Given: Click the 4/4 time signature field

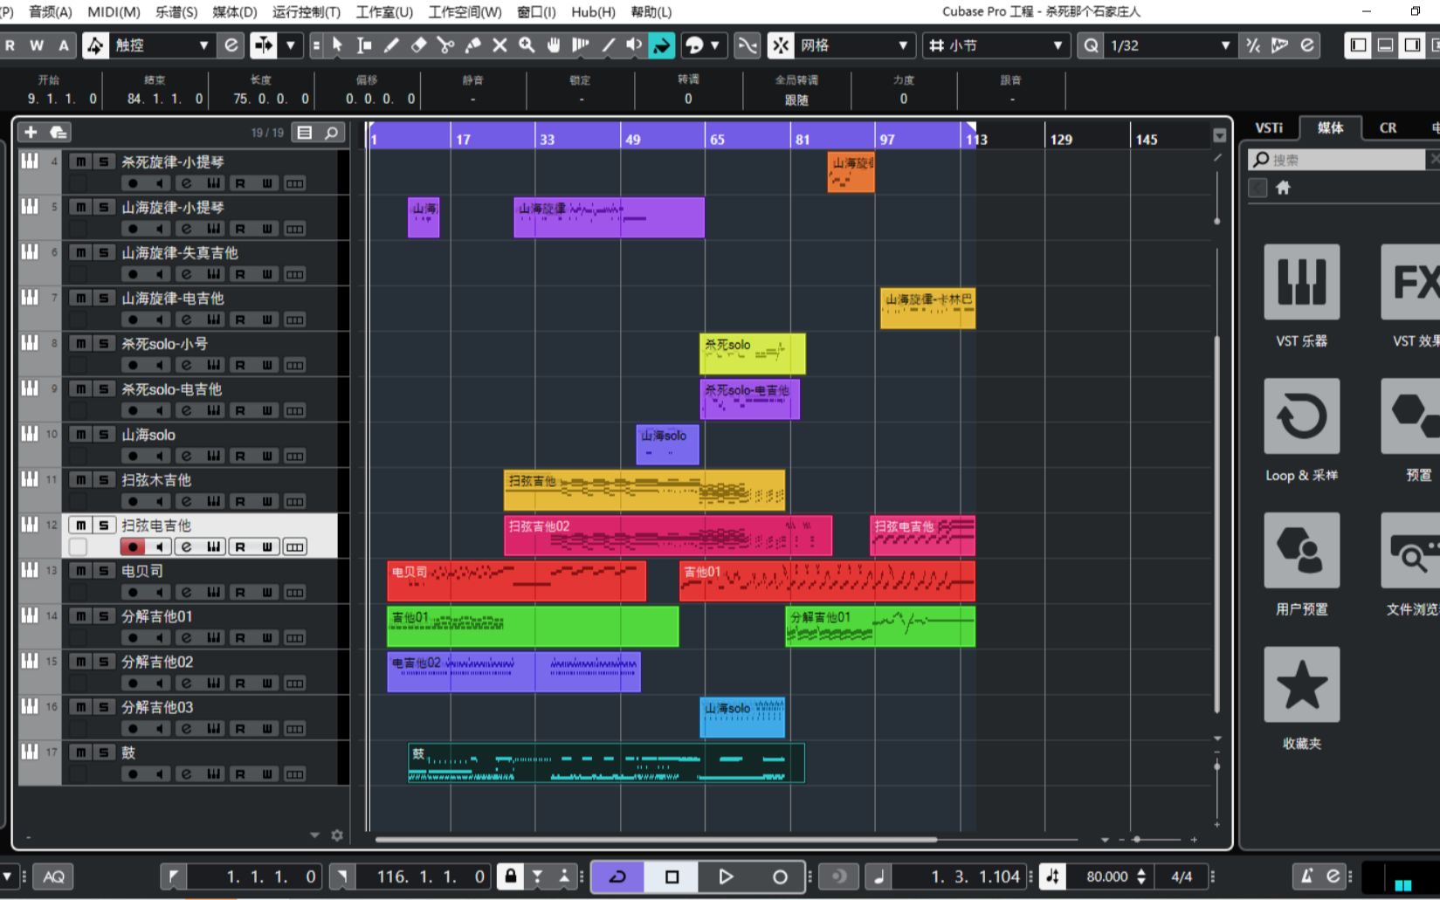Looking at the screenshot, I should [x=1182, y=876].
